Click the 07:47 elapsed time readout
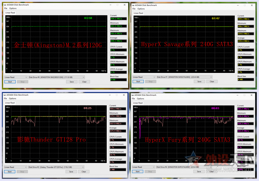 (215, 18)
